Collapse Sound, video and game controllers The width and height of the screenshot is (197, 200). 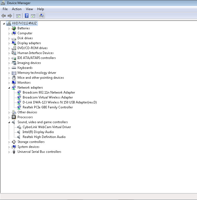[9, 122]
